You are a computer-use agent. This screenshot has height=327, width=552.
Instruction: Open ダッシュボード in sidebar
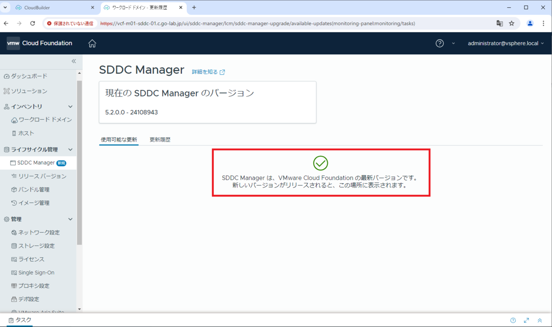pyautogui.click(x=29, y=76)
